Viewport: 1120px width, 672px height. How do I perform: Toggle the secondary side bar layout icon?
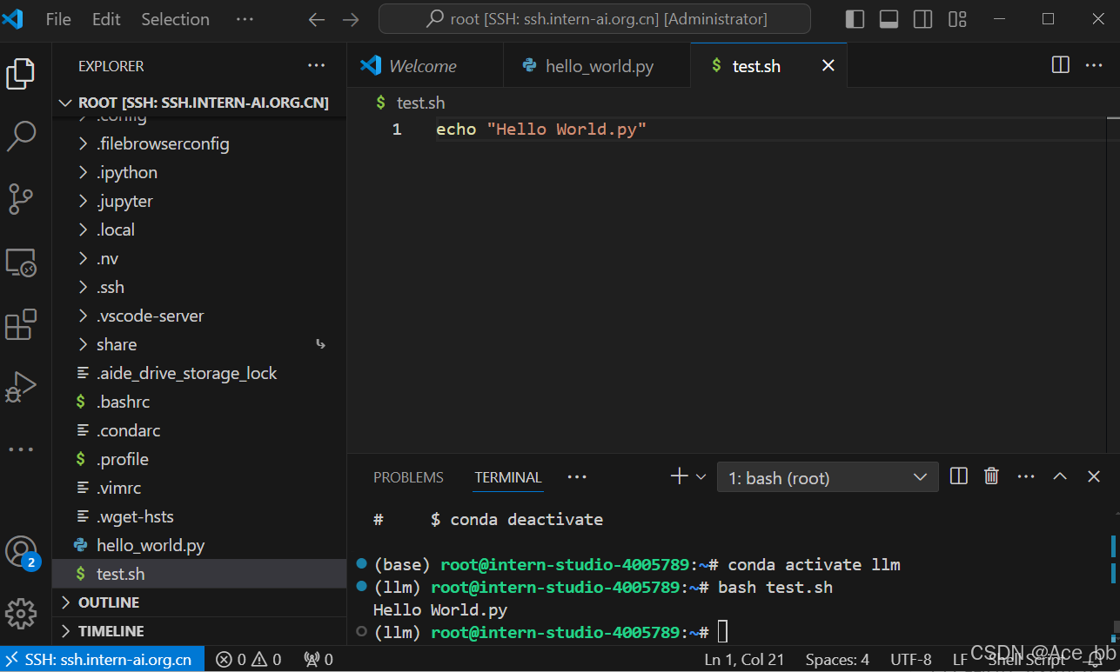pos(922,19)
